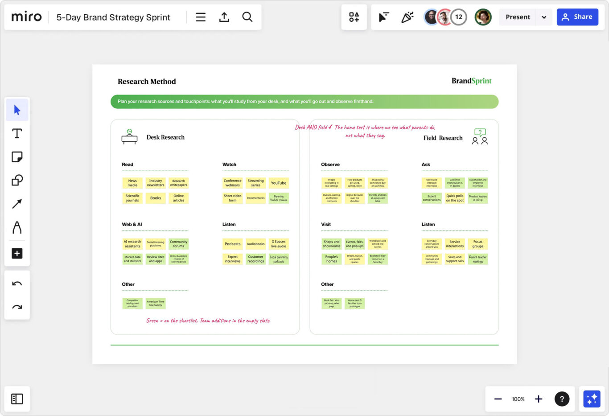Select the Customer recordings sticky note
The width and height of the screenshot is (609, 416).
pyautogui.click(x=255, y=259)
